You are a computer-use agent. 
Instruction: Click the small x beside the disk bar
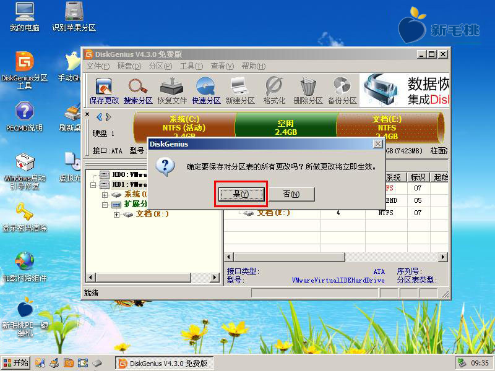click(87, 114)
